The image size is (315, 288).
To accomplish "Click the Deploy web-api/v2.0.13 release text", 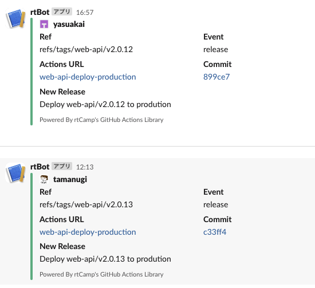I will click(x=105, y=259).
